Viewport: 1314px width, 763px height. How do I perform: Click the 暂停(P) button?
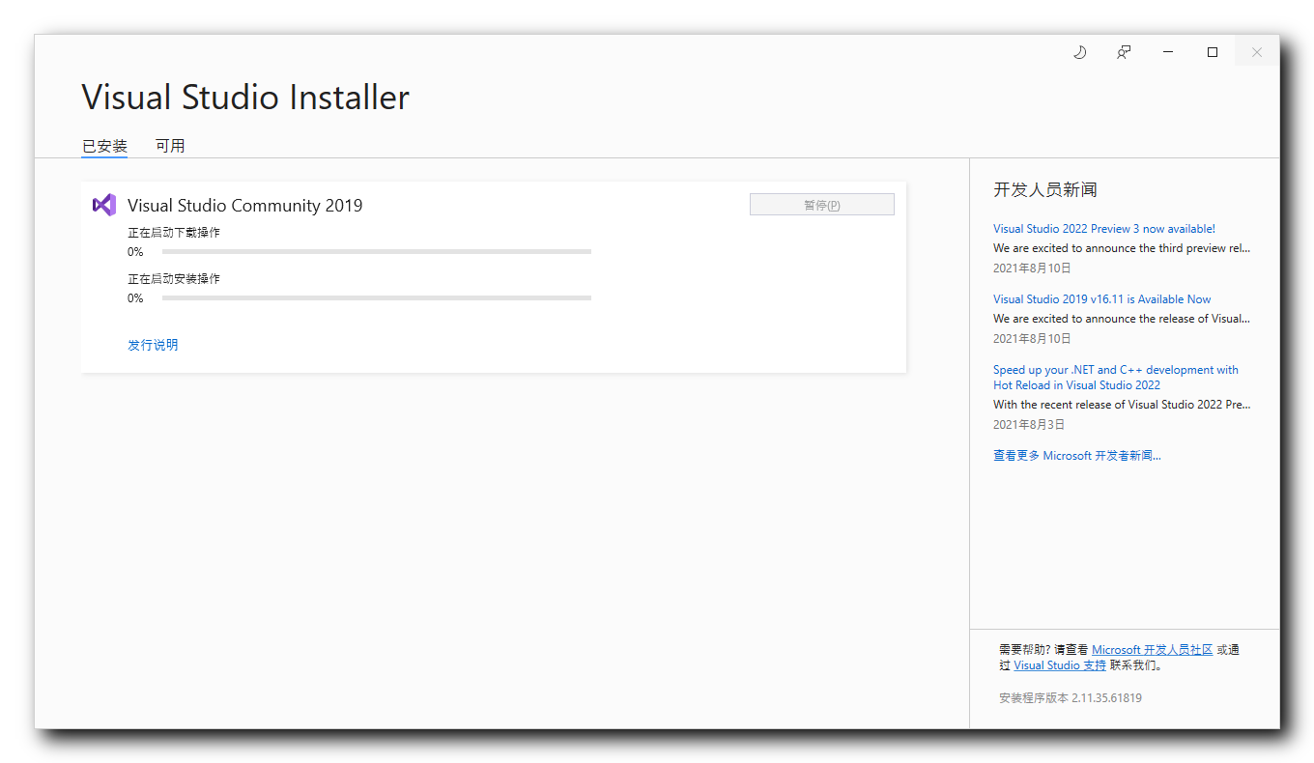coord(822,205)
